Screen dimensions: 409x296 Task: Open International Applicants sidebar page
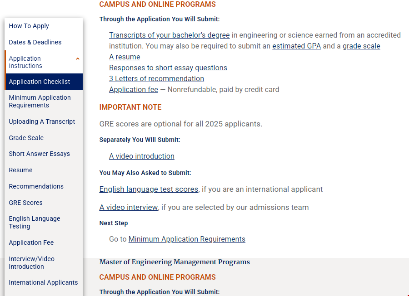pyautogui.click(x=43, y=282)
